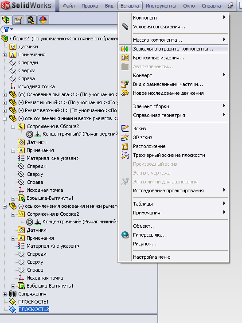The width and height of the screenshot is (242, 323).
Task: Click the paperclip icon for Условия сопряжения
Action: click(x=125, y=27)
